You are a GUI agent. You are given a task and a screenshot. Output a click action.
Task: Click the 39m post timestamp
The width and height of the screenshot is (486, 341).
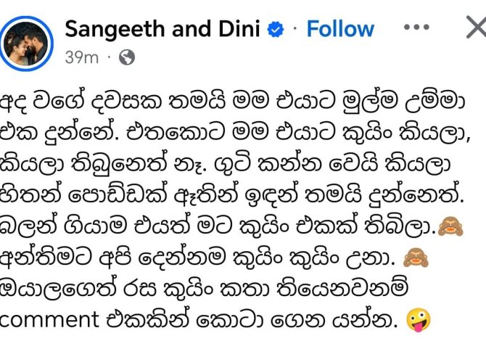click(81, 57)
